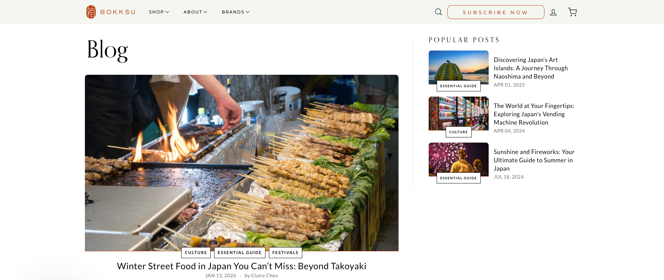The width and height of the screenshot is (664, 280).
Task: Open the fireworks post thumbnail
Action: 458,160
